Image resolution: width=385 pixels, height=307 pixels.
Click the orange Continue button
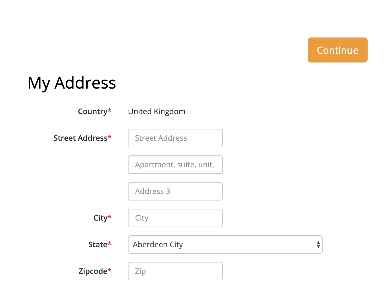337,50
